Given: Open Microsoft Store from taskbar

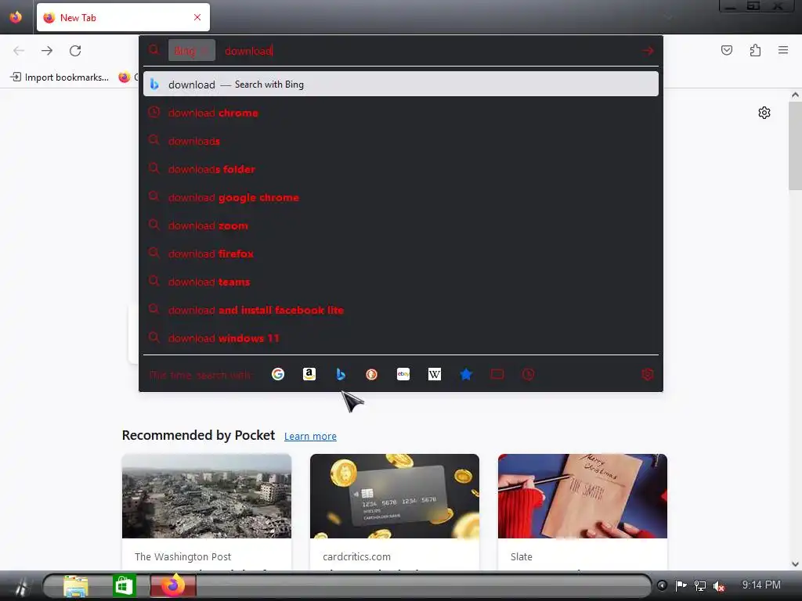Looking at the screenshot, I should click(x=125, y=585).
